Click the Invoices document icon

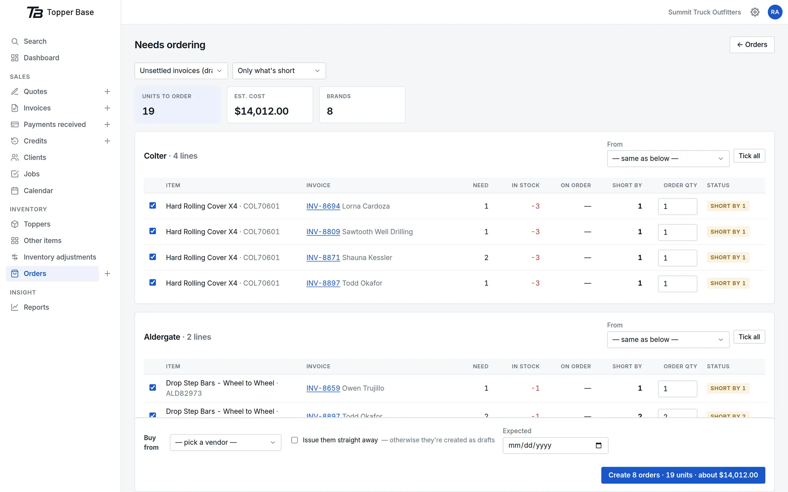click(15, 108)
